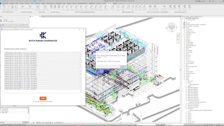Select Railings in Project Browser
The height and width of the screenshot is (126, 224).
[188, 76]
